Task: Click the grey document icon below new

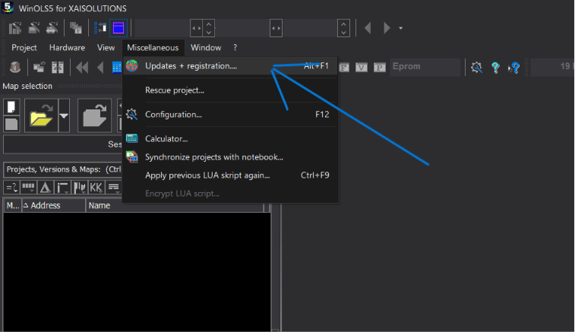Action: 11,124
